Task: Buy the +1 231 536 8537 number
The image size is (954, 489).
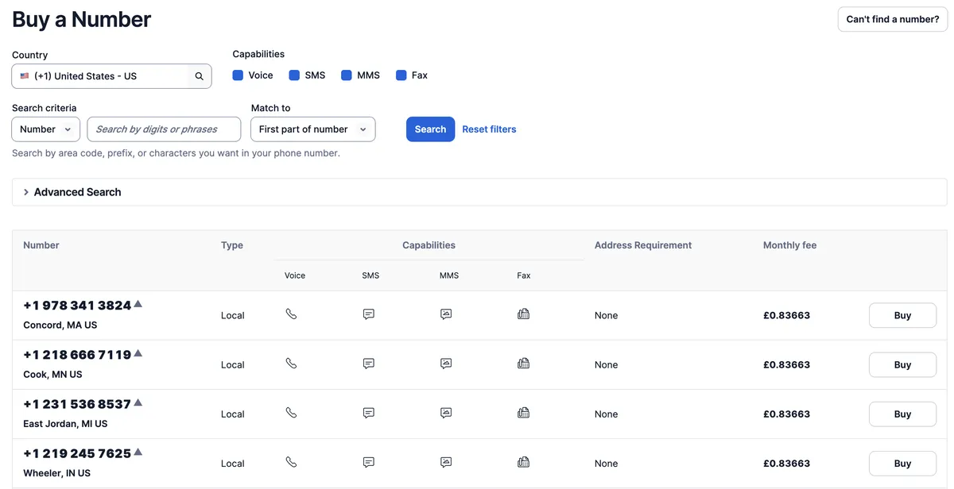Action: pyautogui.click(x=902, y=414)
